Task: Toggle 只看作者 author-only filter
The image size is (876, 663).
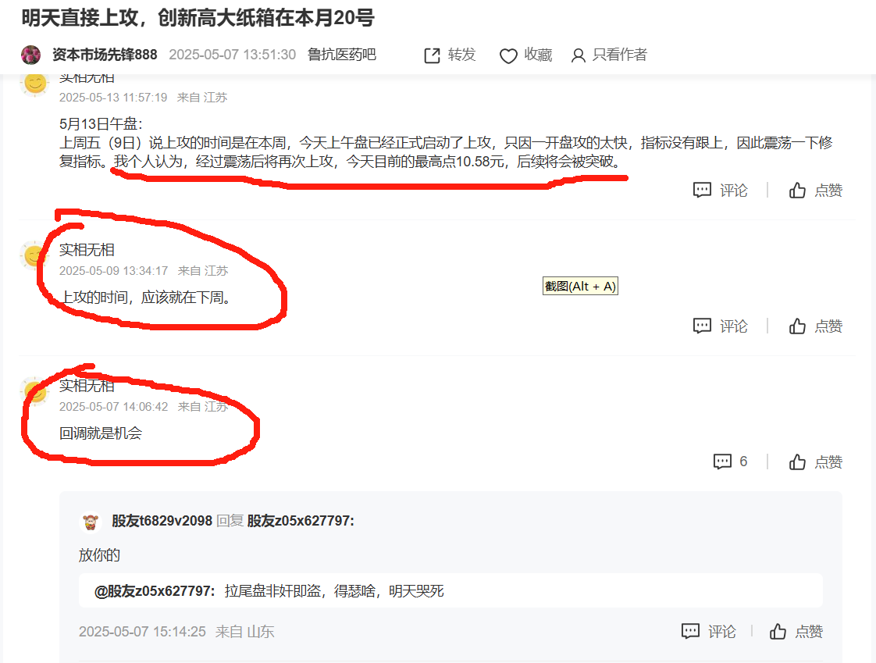Action: 608,55
